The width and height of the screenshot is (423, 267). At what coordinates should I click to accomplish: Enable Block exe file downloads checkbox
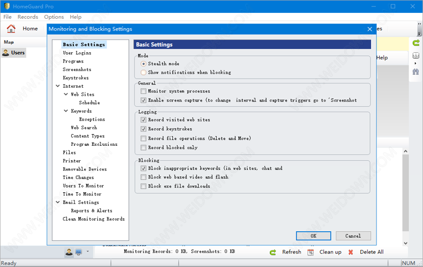pyautogui.click(x=143, y=186)
